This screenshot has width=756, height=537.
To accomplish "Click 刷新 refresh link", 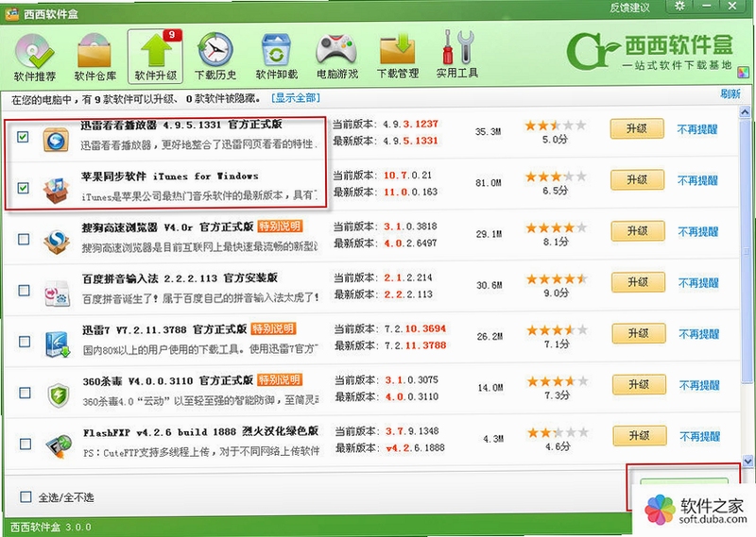I will click(x=730, y=94).
